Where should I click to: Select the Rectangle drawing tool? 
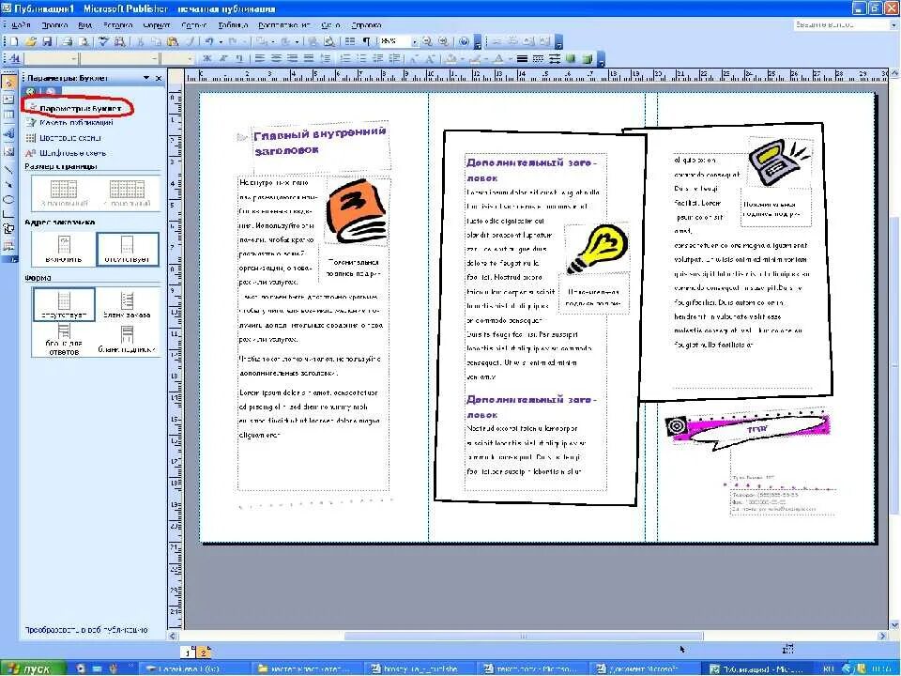(8, 214)
